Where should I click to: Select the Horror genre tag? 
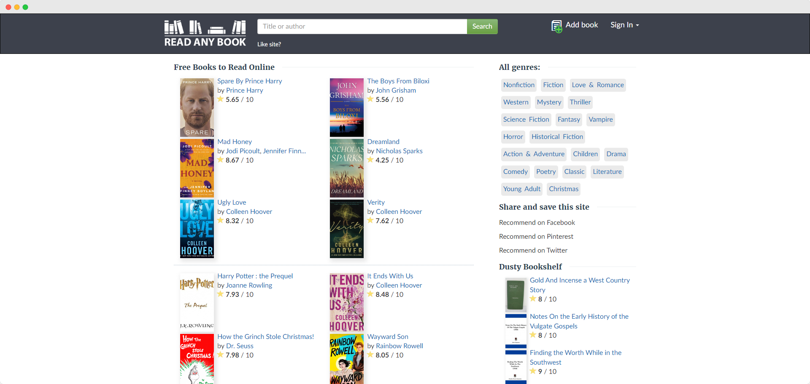coord(513,137)
